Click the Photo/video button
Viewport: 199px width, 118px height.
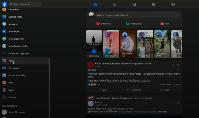click(x=134, y=24)
